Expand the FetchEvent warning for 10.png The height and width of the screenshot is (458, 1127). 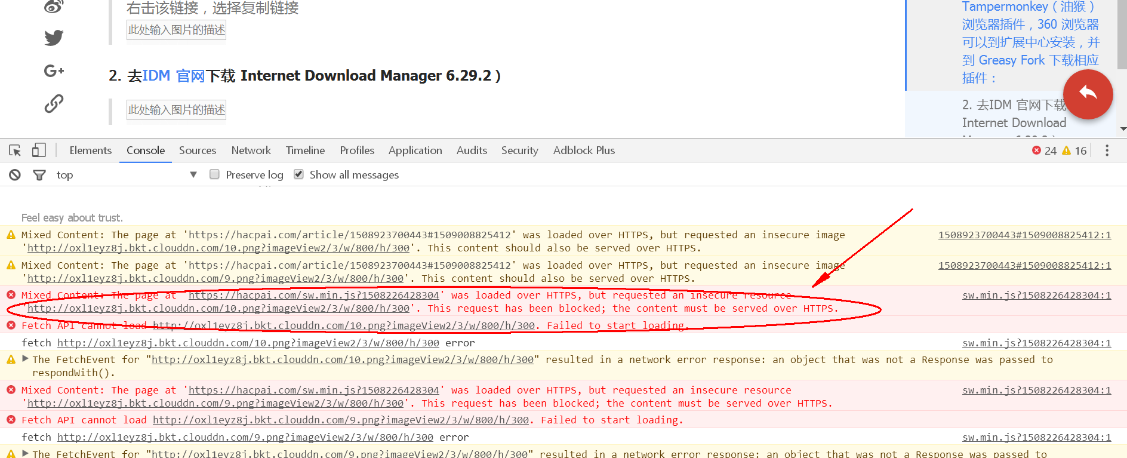(x=25, y=359)
